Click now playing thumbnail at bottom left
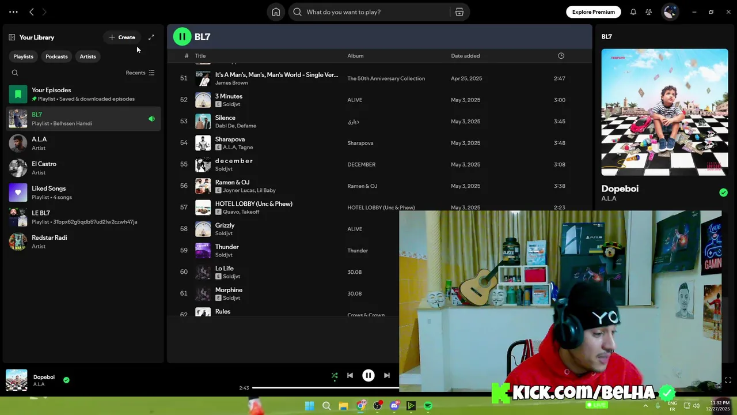 [x=16, y=380]
